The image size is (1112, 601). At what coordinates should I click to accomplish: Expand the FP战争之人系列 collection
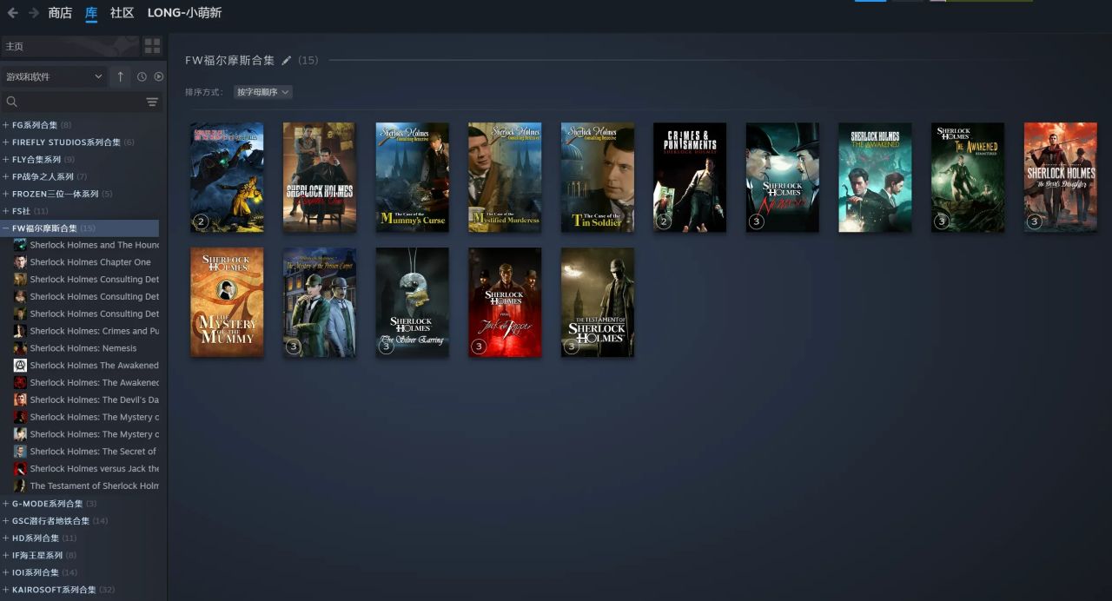point(5,176)
